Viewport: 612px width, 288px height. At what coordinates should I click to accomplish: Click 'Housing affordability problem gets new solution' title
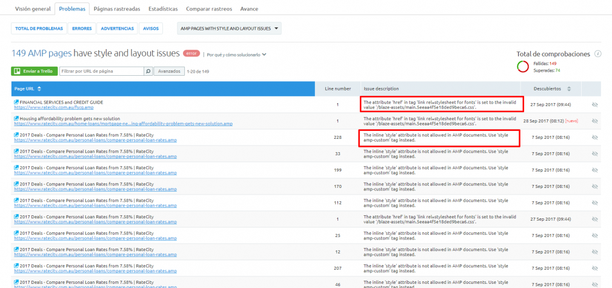70,118
